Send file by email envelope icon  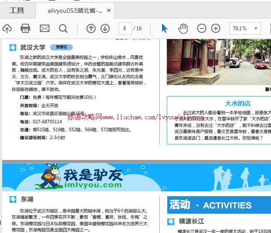tap(45, 29)
